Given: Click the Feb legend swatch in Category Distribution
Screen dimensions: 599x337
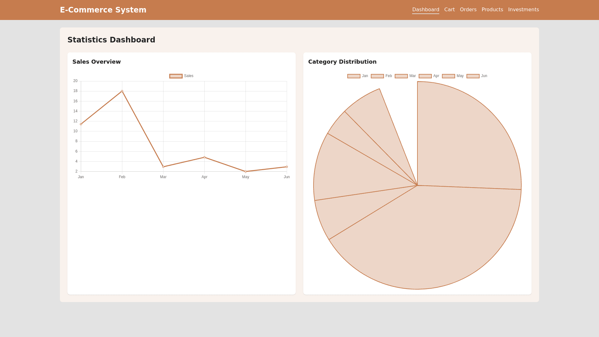Looking at the screenshot, I should click(377, 76).
